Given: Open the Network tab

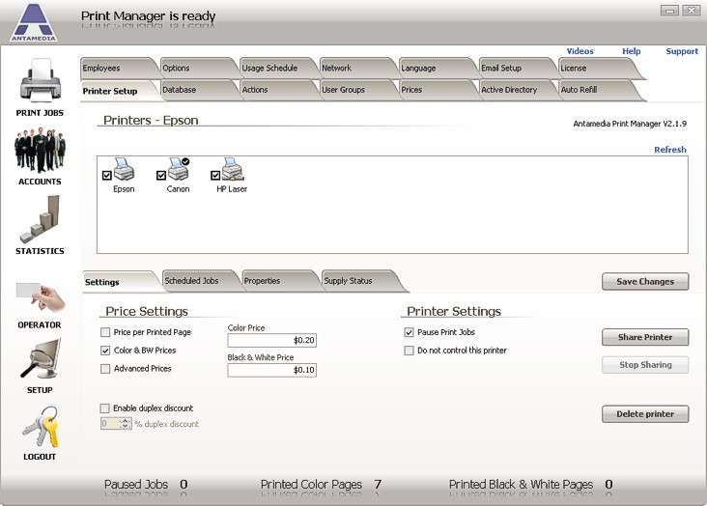Looking at the screenshot, I should click(x=357, y=69).
